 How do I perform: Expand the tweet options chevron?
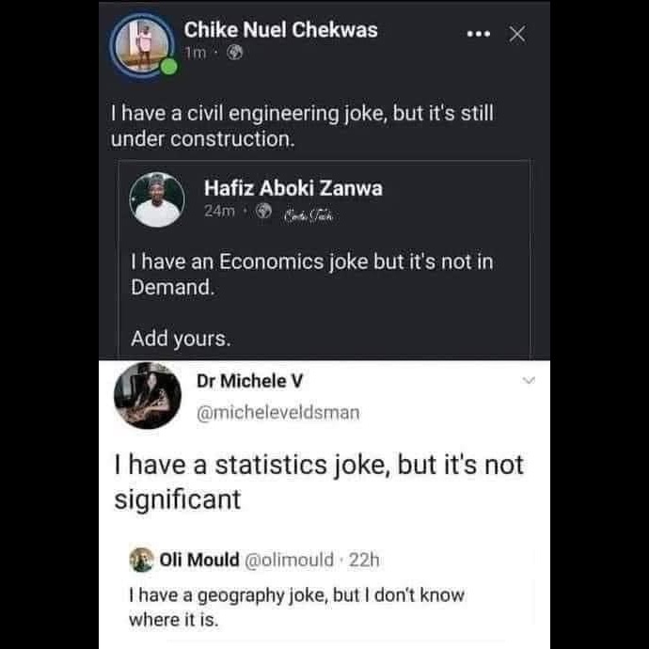pyautogui.click(x=528, y=382)
